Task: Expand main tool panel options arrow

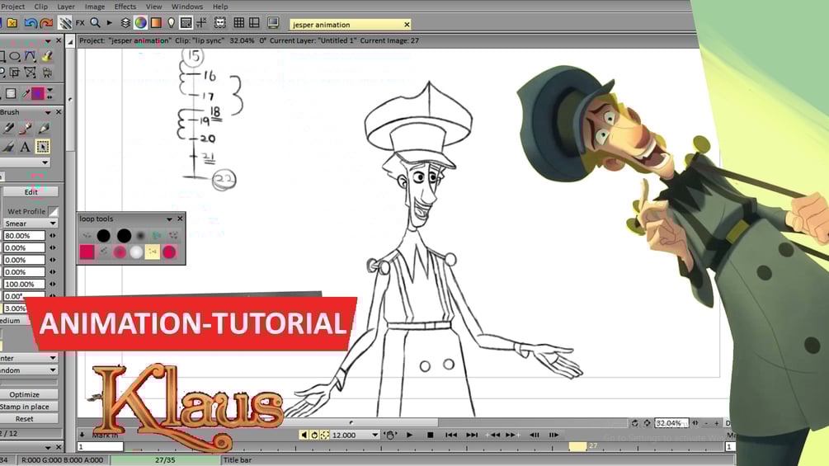Action: pos(48,41)
